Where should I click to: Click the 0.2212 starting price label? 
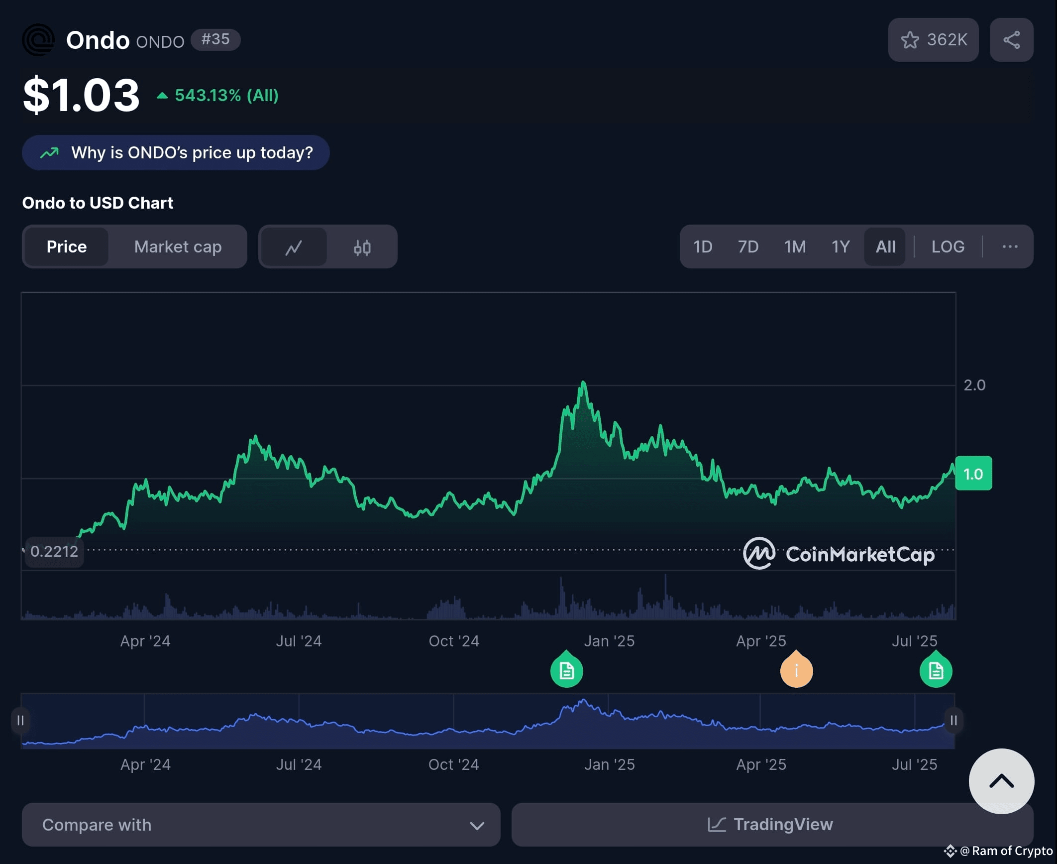(54, 551)
